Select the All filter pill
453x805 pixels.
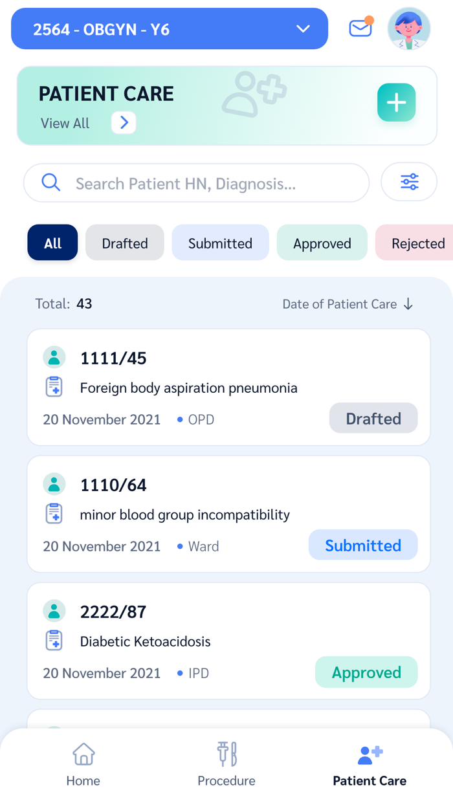pos(52,243)
